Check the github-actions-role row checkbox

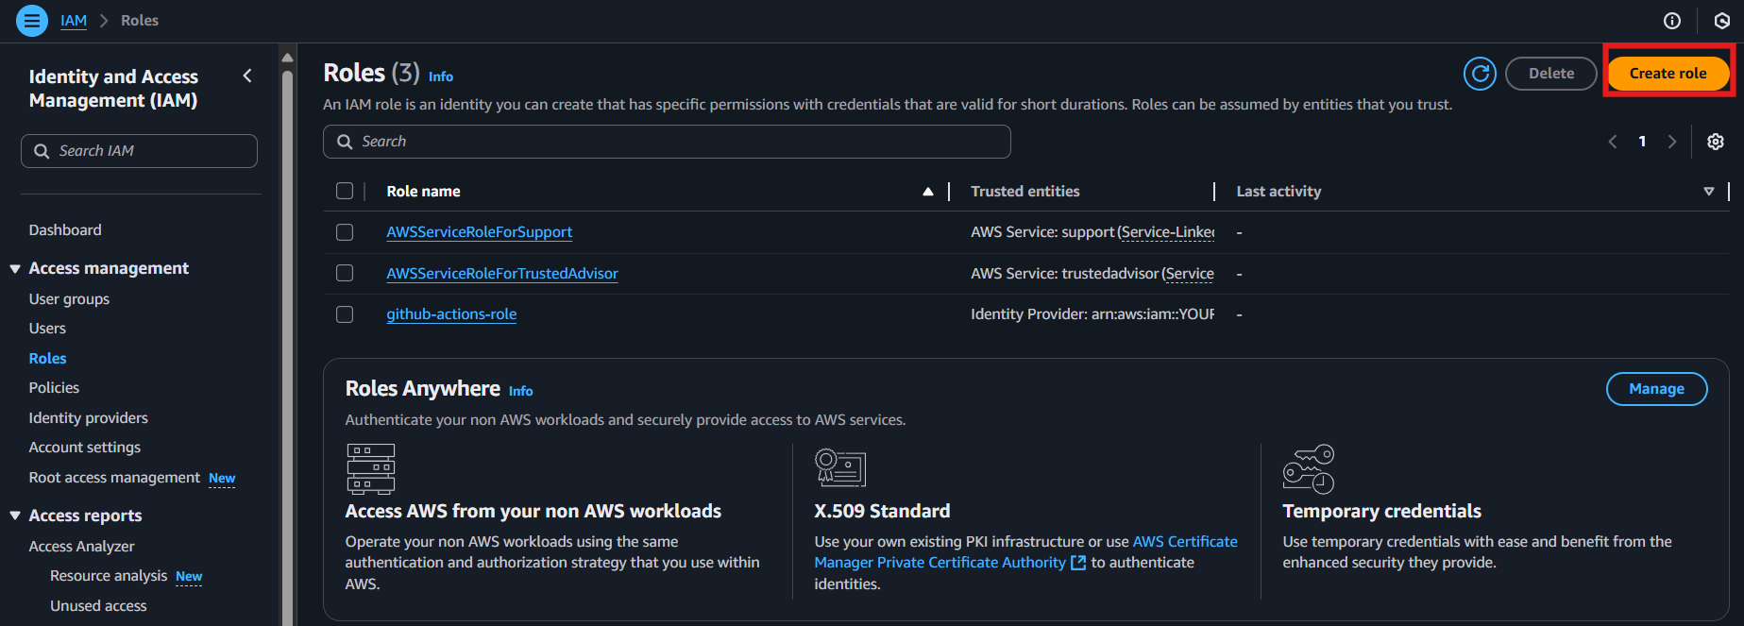[345, 314]
